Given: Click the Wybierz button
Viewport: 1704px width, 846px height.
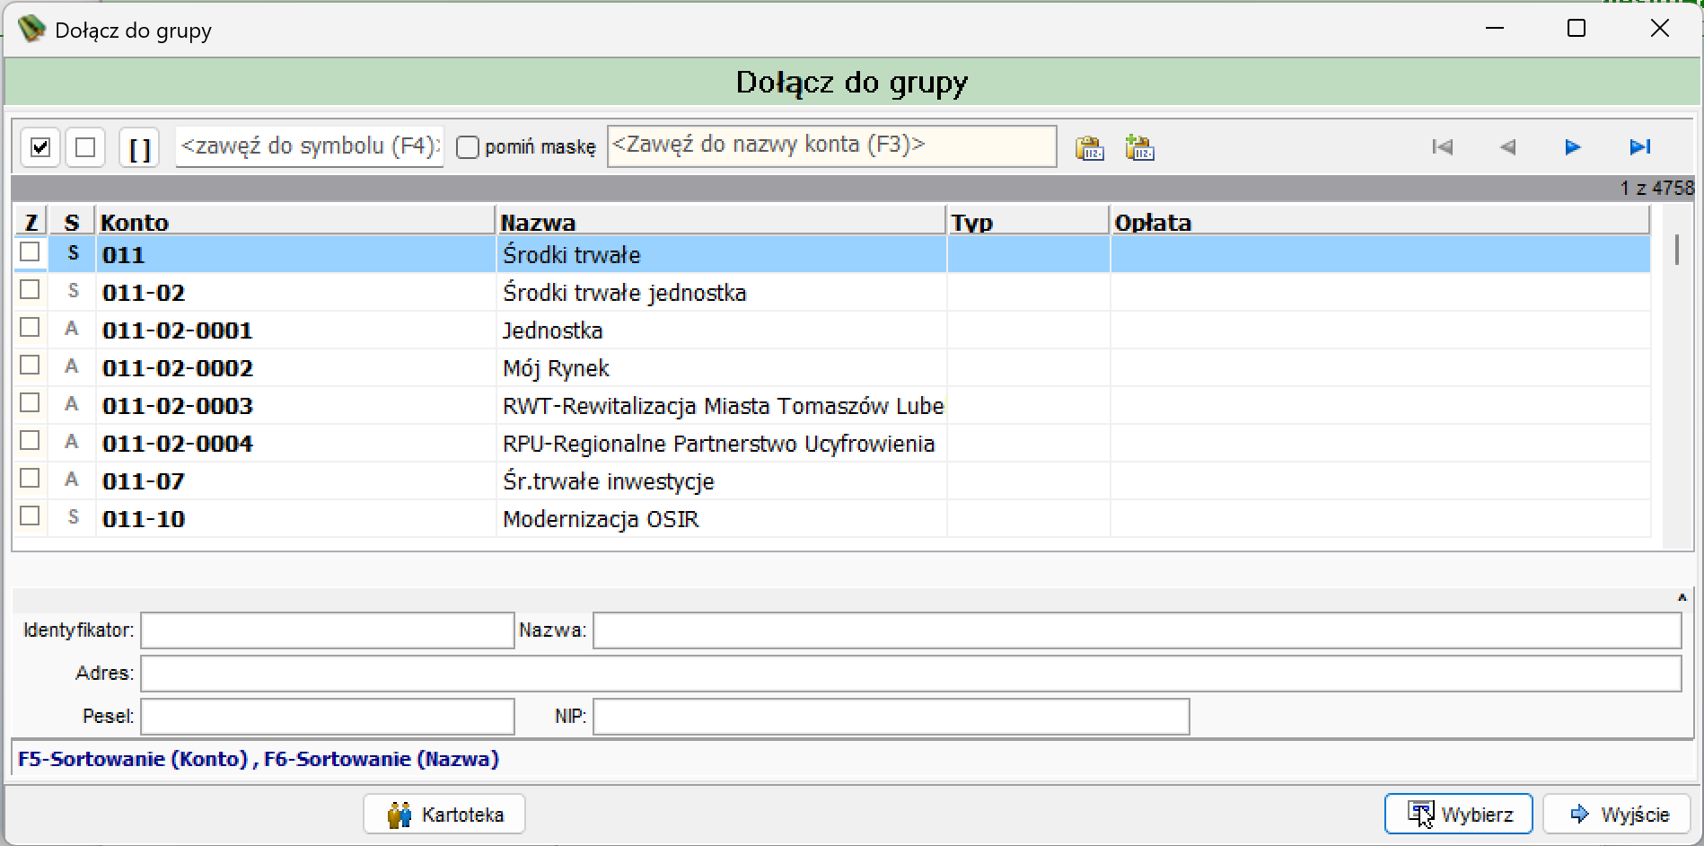Looking at the screenshot, I should (x=1458, y=815).
